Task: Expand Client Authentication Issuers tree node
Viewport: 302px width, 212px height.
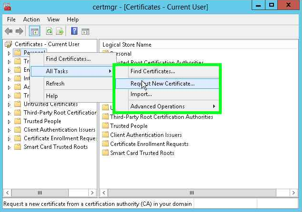Action: (x=9, y=130)
